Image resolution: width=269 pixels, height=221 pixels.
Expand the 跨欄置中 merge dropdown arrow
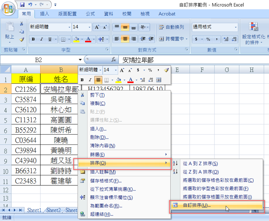pos(187,39)
